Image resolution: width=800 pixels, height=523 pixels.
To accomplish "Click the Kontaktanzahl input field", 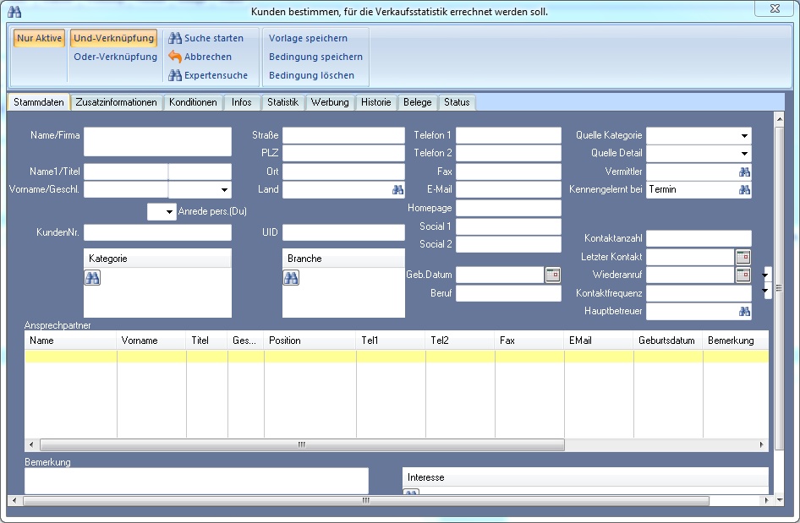I will (x=699, y=238).
